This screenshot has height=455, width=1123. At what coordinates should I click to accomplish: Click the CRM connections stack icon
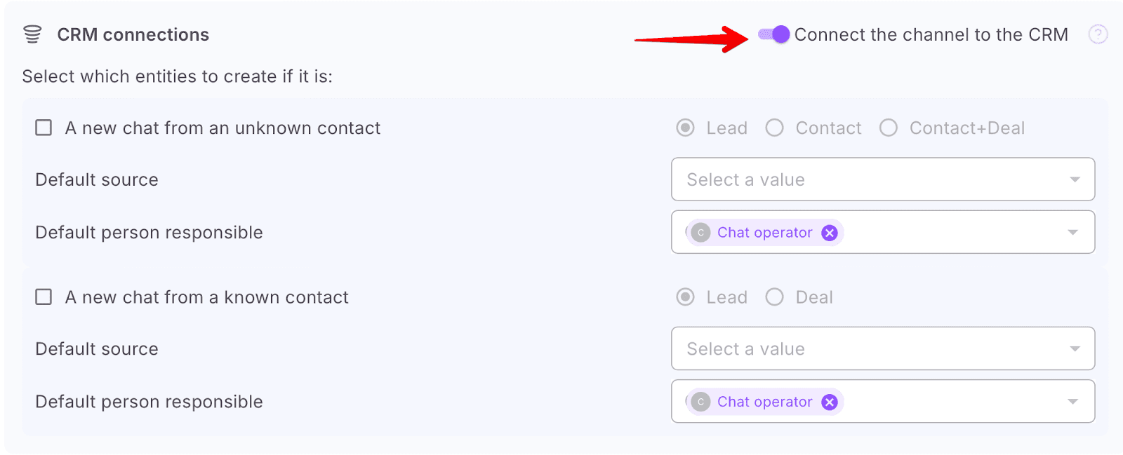(x=32, y=34)
